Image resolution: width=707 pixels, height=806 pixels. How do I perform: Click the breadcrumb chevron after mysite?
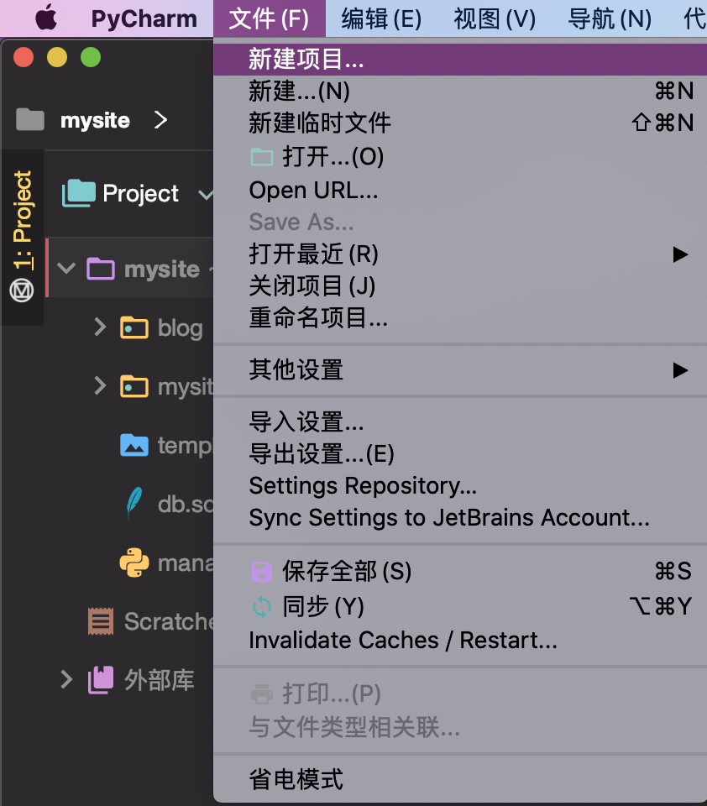coord(160,120)
